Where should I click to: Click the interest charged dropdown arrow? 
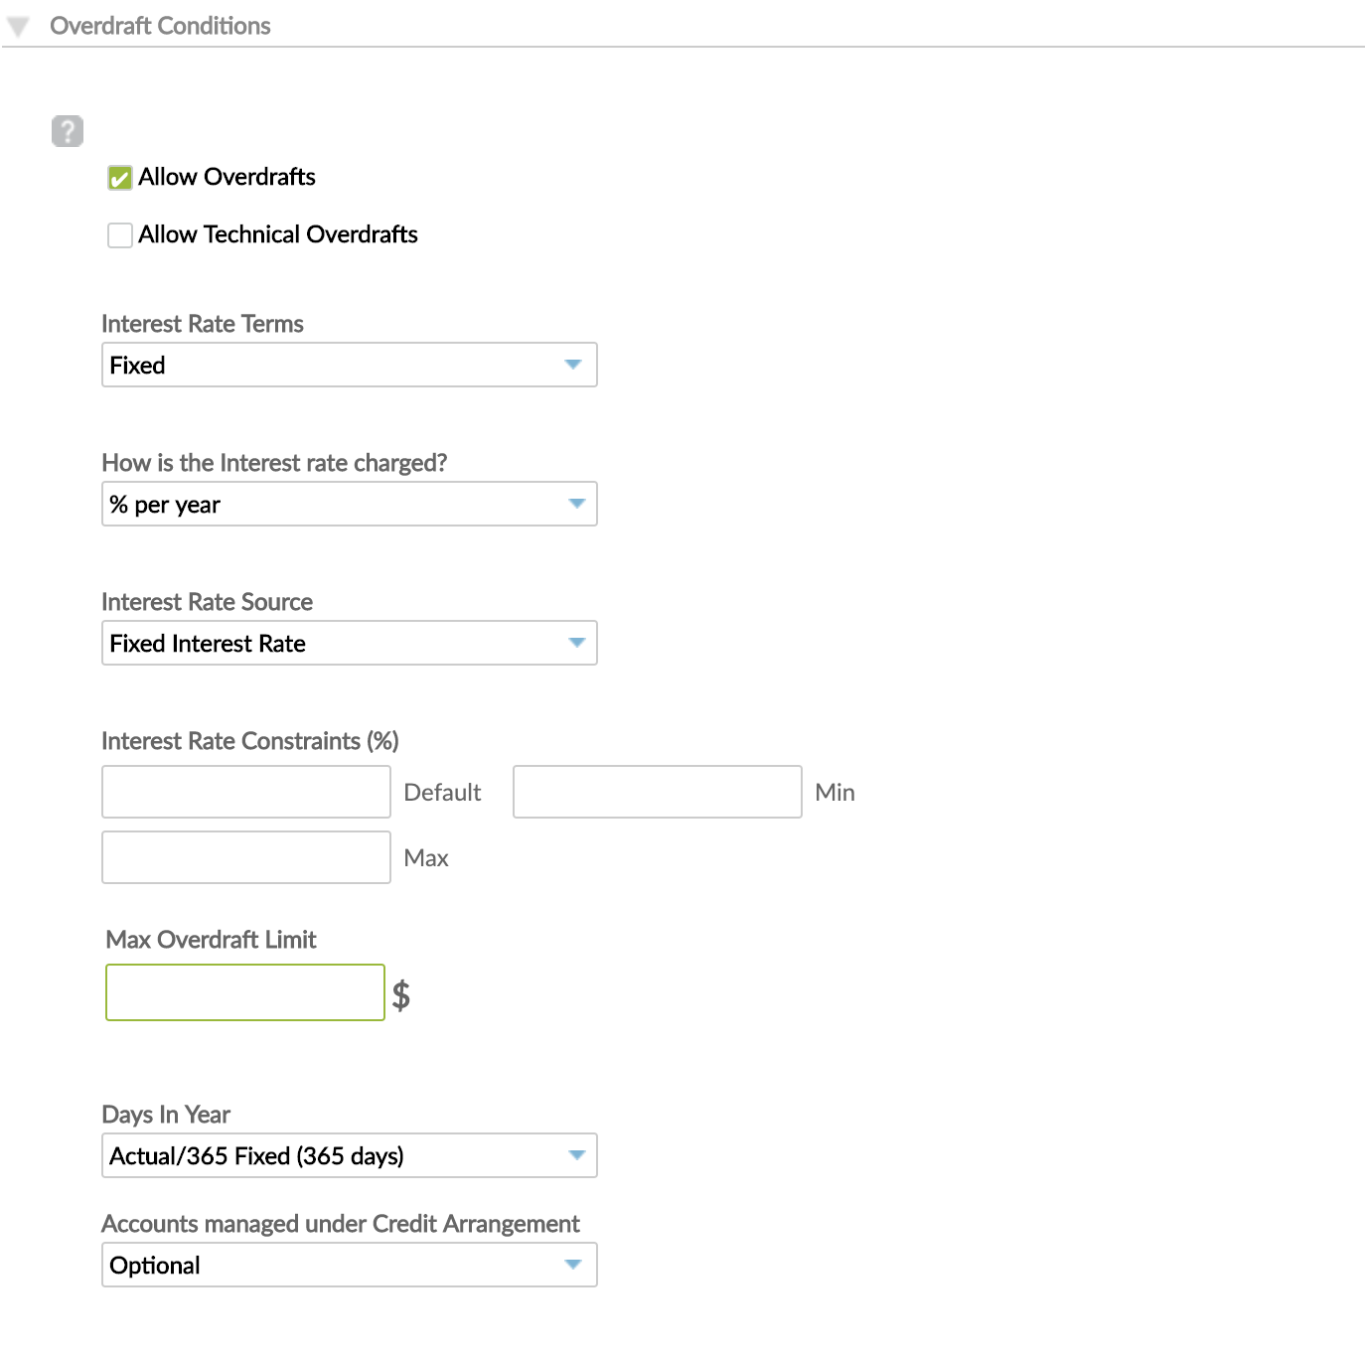[575, 504]
